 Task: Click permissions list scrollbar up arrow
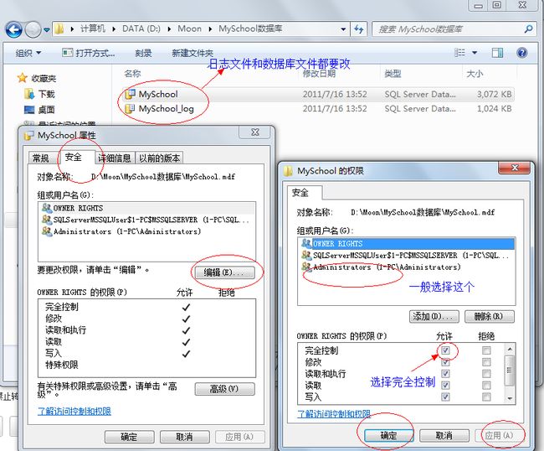(510, 349)
